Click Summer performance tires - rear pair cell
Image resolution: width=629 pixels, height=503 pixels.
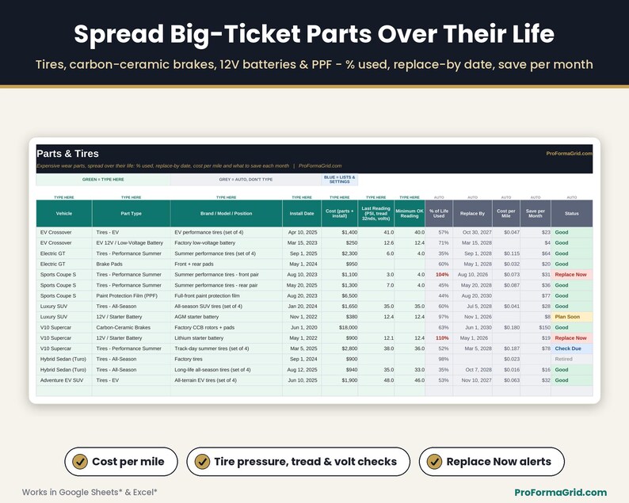click(x=227, y=285)
